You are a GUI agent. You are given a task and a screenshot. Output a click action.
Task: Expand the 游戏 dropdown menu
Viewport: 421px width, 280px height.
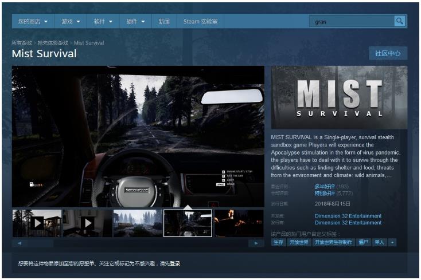pos(71,22)
